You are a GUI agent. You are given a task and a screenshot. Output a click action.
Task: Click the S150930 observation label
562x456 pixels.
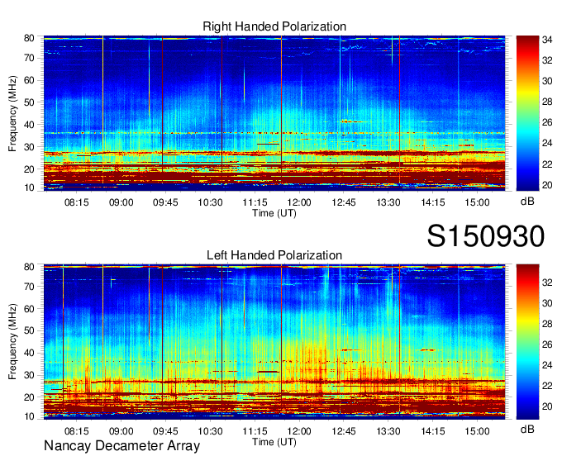point(486,236)
